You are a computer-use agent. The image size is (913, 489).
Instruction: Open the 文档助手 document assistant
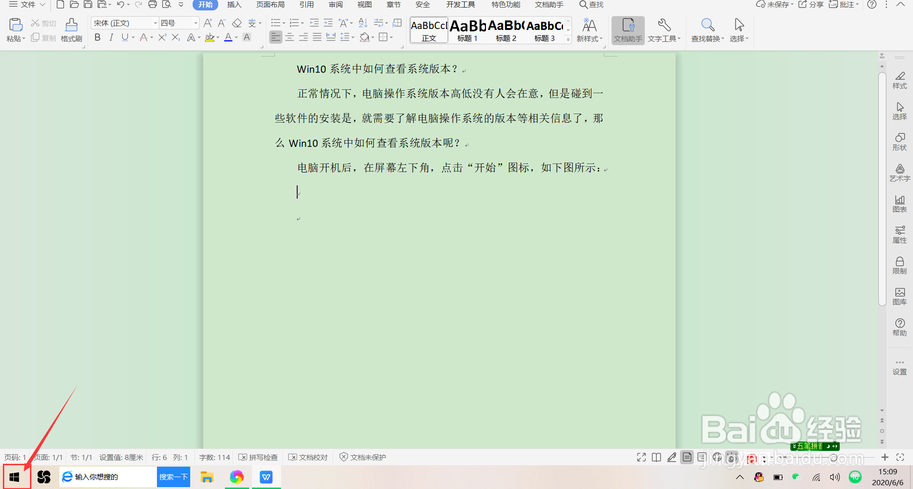click(x=627, y=29)
